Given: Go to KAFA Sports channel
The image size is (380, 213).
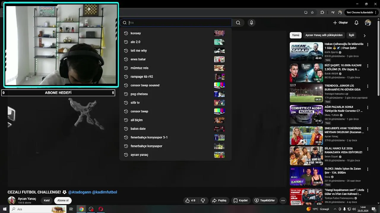Looking at the screenshot, I should pyautogui.click(x=331, y=52).
